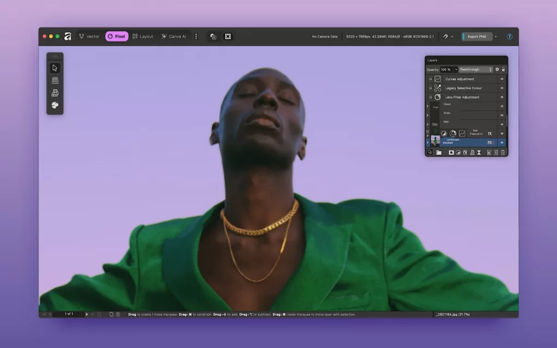Screen dimensions: 557x348
Task: Click the Export PNG button
Action: [476, 36]
